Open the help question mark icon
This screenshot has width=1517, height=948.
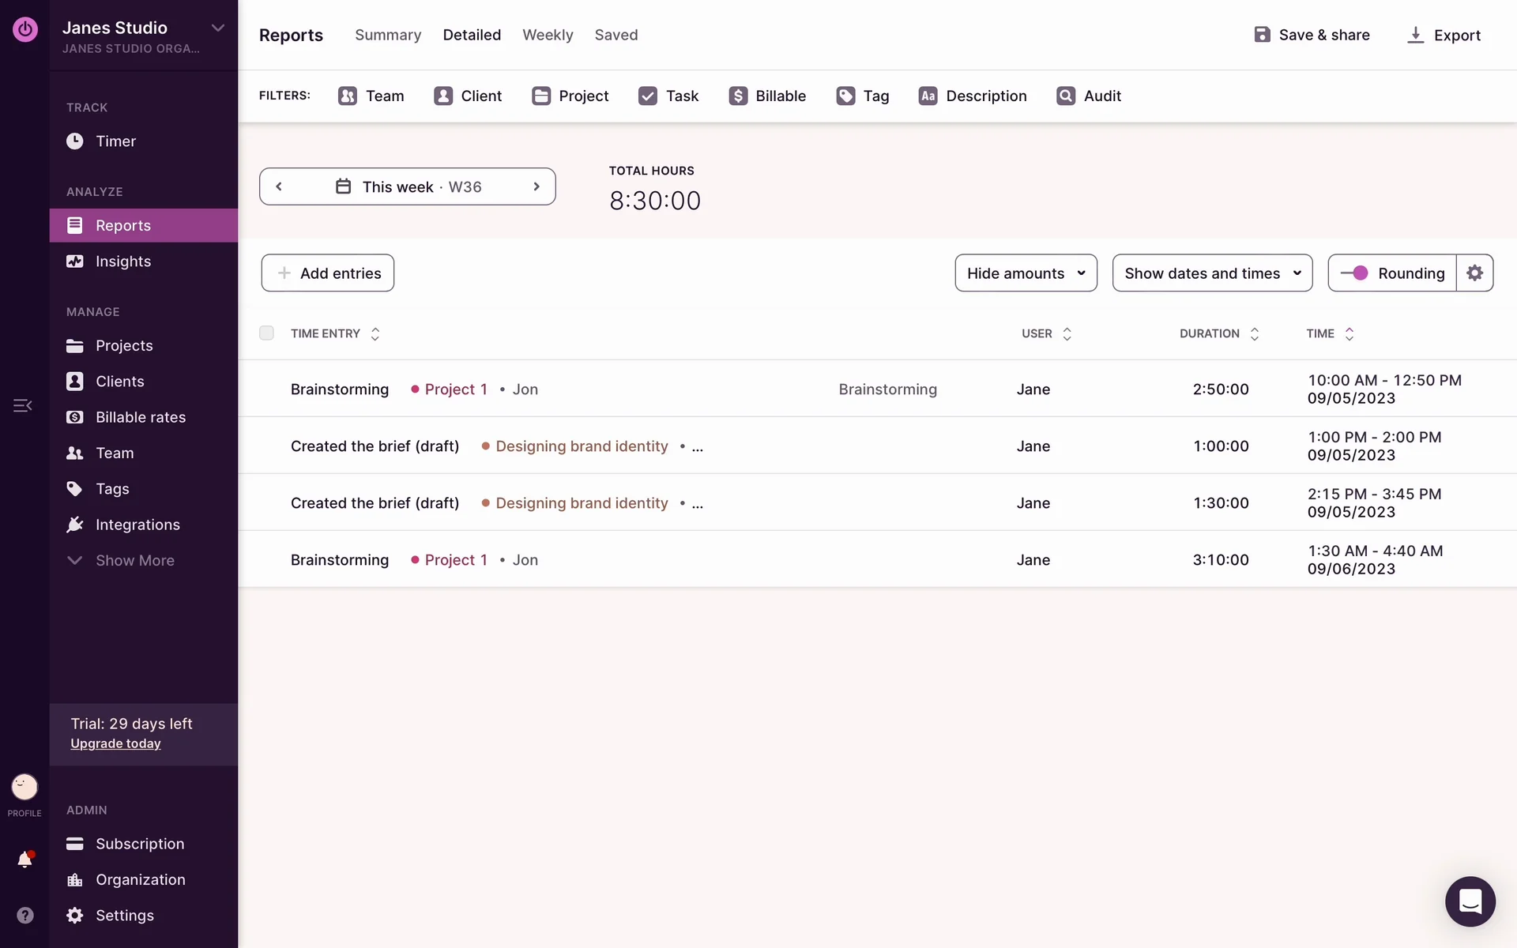tap(24, 915)
